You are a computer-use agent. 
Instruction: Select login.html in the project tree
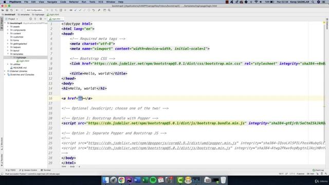pos(23,61)
